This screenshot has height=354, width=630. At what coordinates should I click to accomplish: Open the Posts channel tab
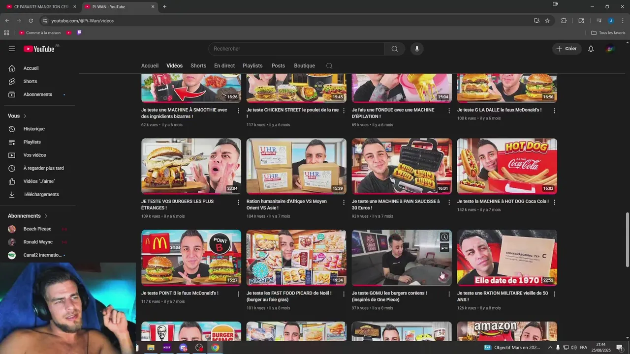pyautogui.click(x=278, y=66)
